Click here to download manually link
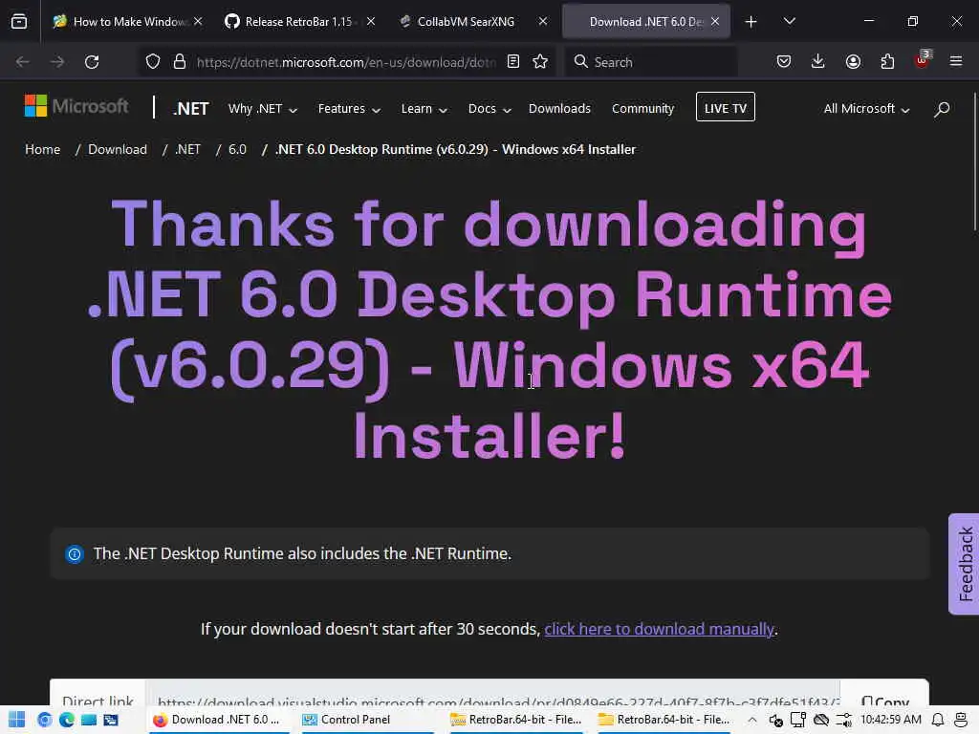 coord(659,629)
